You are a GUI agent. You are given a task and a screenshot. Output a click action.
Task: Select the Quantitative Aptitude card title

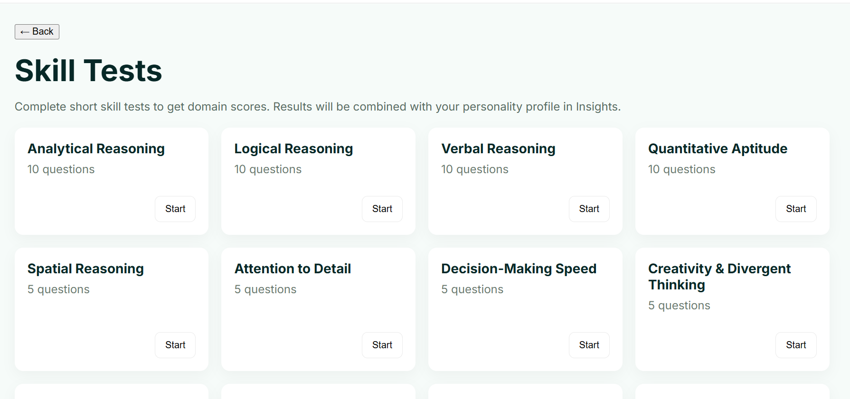click(x=717, y=148)
